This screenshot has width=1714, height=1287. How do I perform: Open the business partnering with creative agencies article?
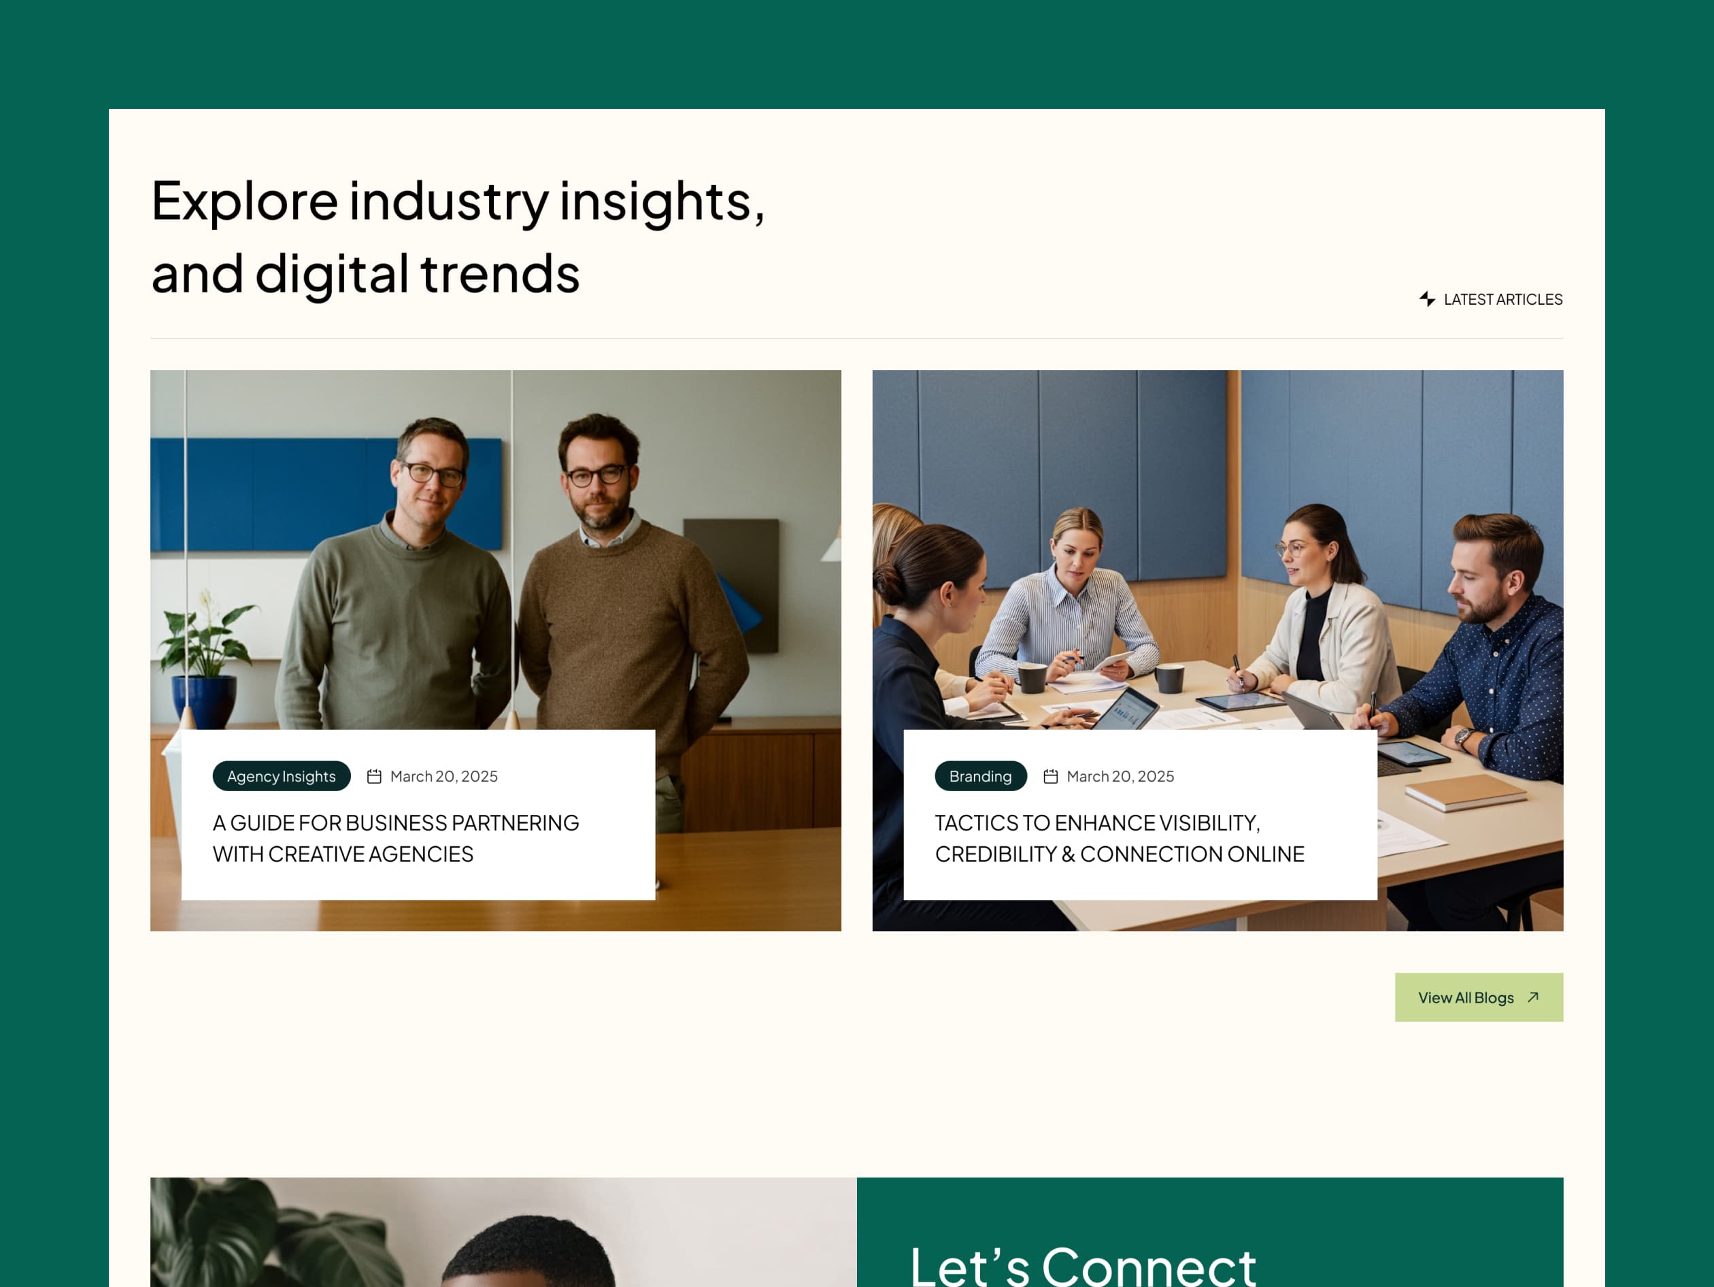[x=396, y=838]
